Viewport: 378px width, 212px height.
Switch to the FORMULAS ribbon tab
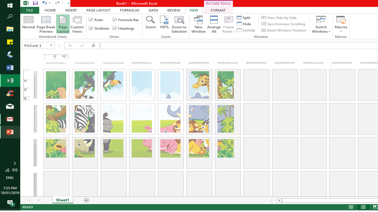(129, 10)
